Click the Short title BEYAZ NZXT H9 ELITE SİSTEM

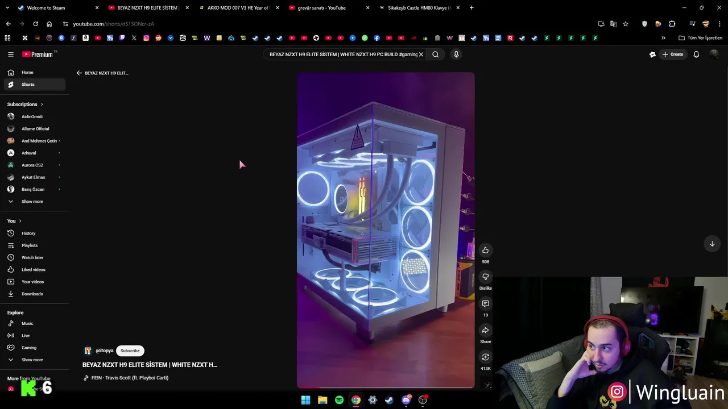coord(150,365)
